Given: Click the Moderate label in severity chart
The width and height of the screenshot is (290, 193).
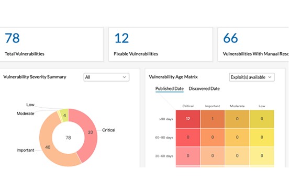Looking at the screenshot, I should tap(25, 113).
